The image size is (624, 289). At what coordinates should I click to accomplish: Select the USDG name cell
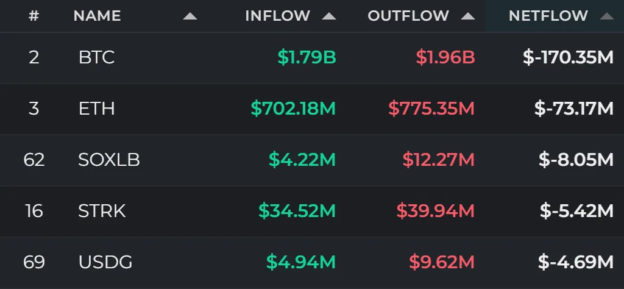click(x=105, y=262)
